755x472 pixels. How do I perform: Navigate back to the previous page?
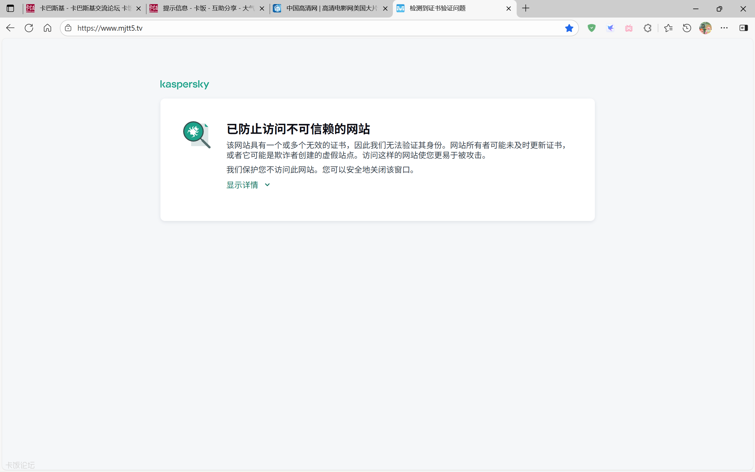point(10,28)
